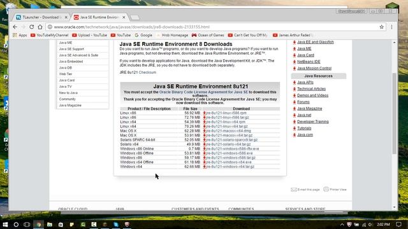This screenshot has width=408, height=229.
Task: Open the browser home page
Action: [40, 27]
